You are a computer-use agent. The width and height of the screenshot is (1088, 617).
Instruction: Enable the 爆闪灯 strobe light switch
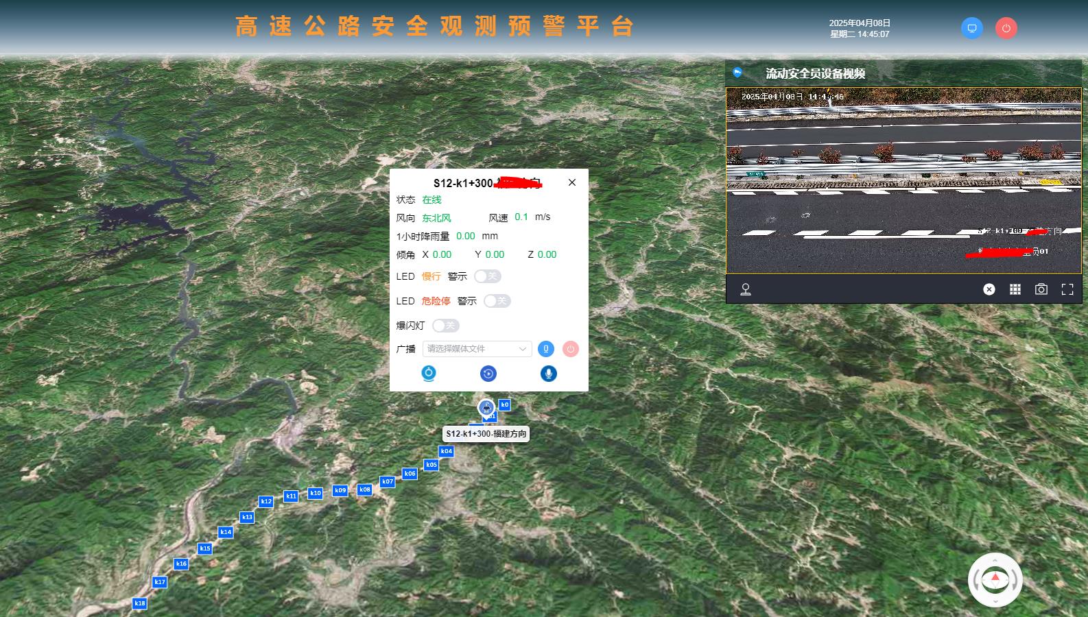pos(445,326)
